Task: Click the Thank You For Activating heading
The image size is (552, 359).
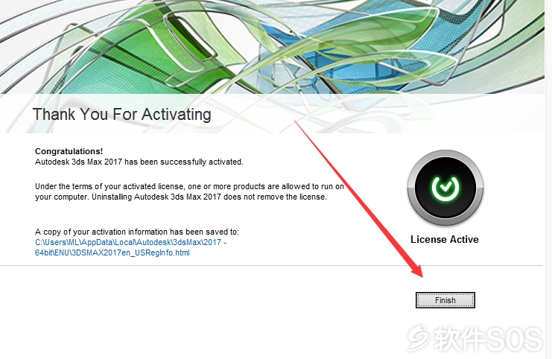Action: point(122,115)
